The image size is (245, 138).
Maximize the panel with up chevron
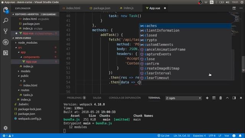227,98
